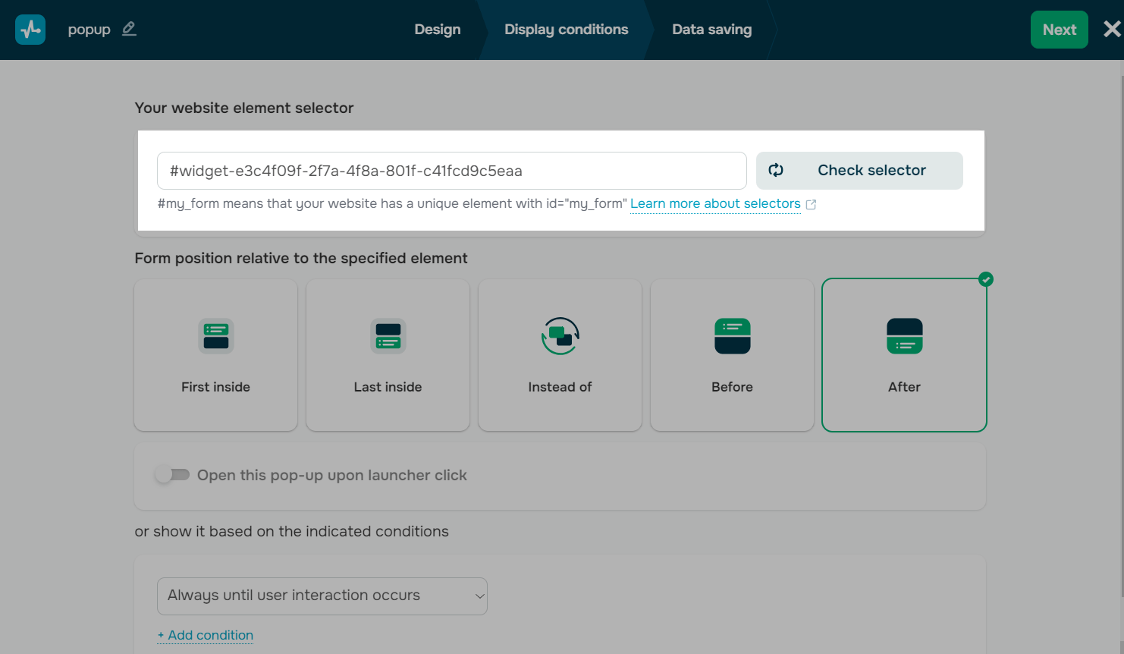Open Learn more about selectors link
The height and width of the screenshot is (654, 1124).
pyautogui.click(x=715, y=203)
